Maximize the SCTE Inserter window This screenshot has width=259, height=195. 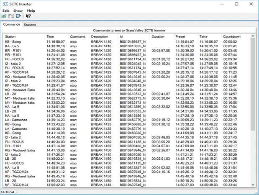click(x=236, y=4)
